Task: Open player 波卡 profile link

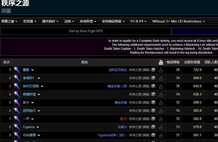Action: 26,103
